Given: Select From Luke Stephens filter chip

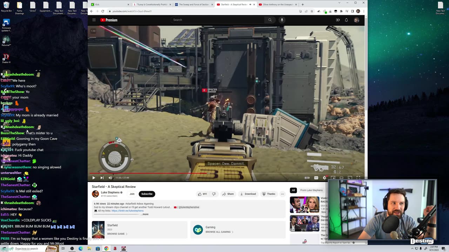Looking at the screenshot, I should pos(311,190).
